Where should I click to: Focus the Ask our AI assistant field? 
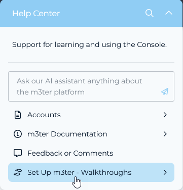[x=91, y=86]
